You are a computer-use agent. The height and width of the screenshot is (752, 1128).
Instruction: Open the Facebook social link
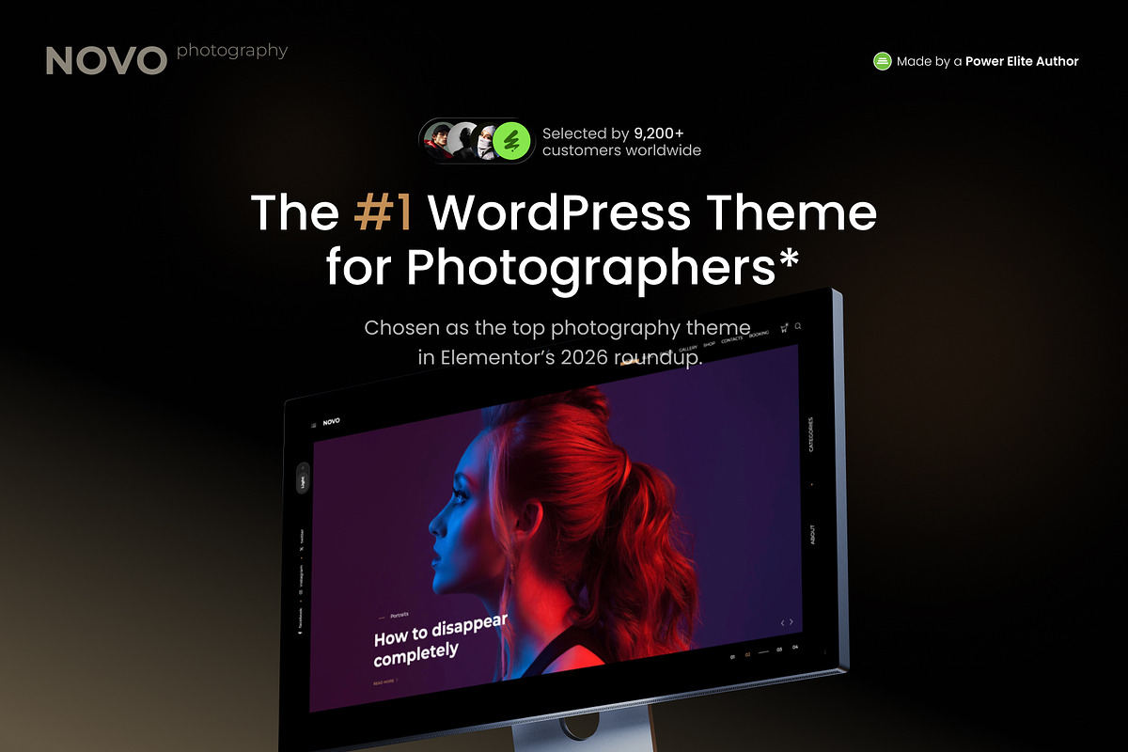pyautogui.click(x=299, y=622)
